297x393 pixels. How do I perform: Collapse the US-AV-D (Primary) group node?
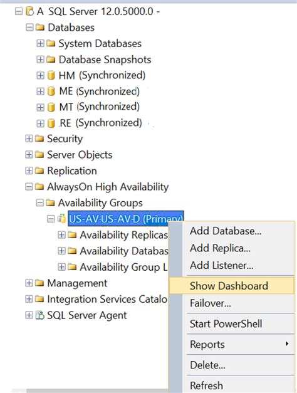point(51,219)
